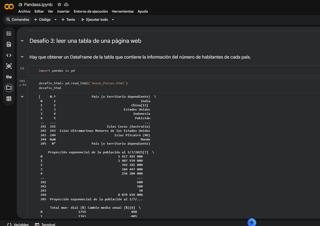Expand the Ejecutar todo dropdown arrow

coord(113,20)
